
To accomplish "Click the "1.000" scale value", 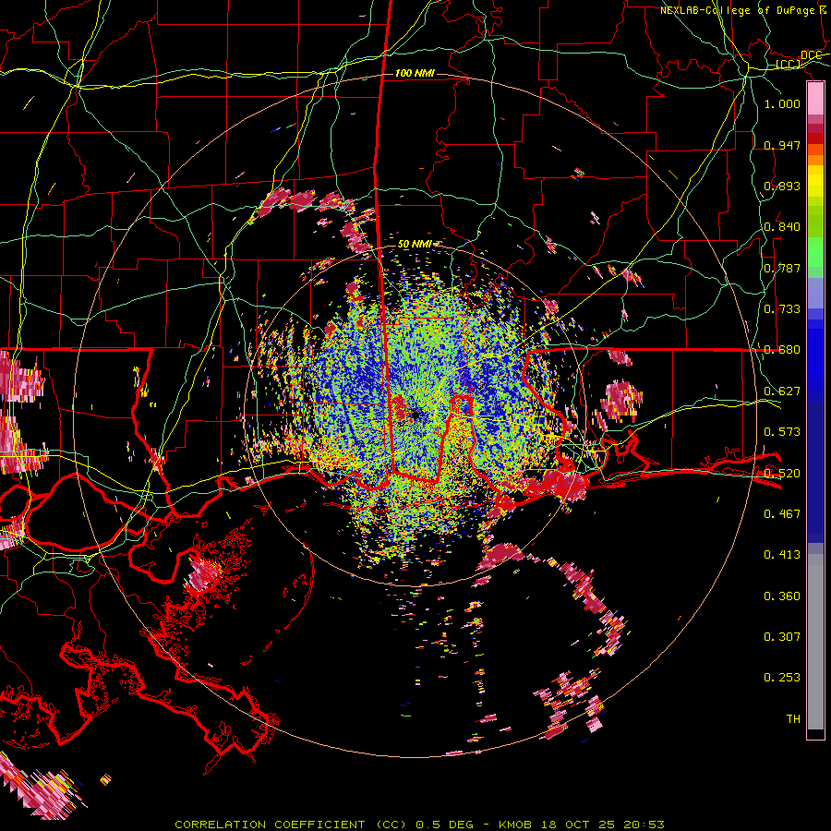I will coord(782,103).
